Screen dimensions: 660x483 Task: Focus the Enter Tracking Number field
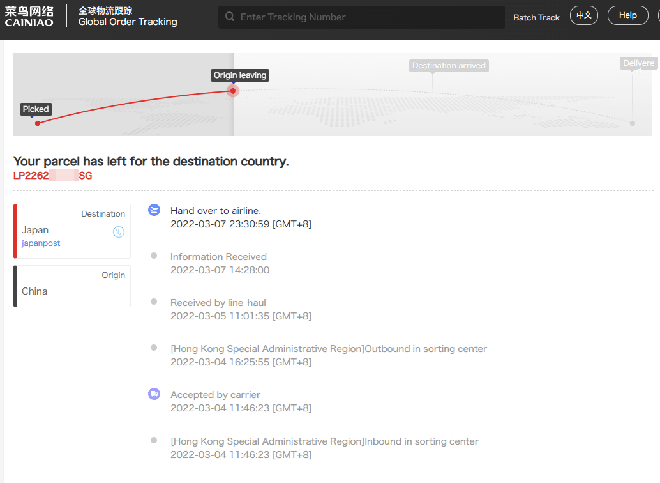[367, 17]
